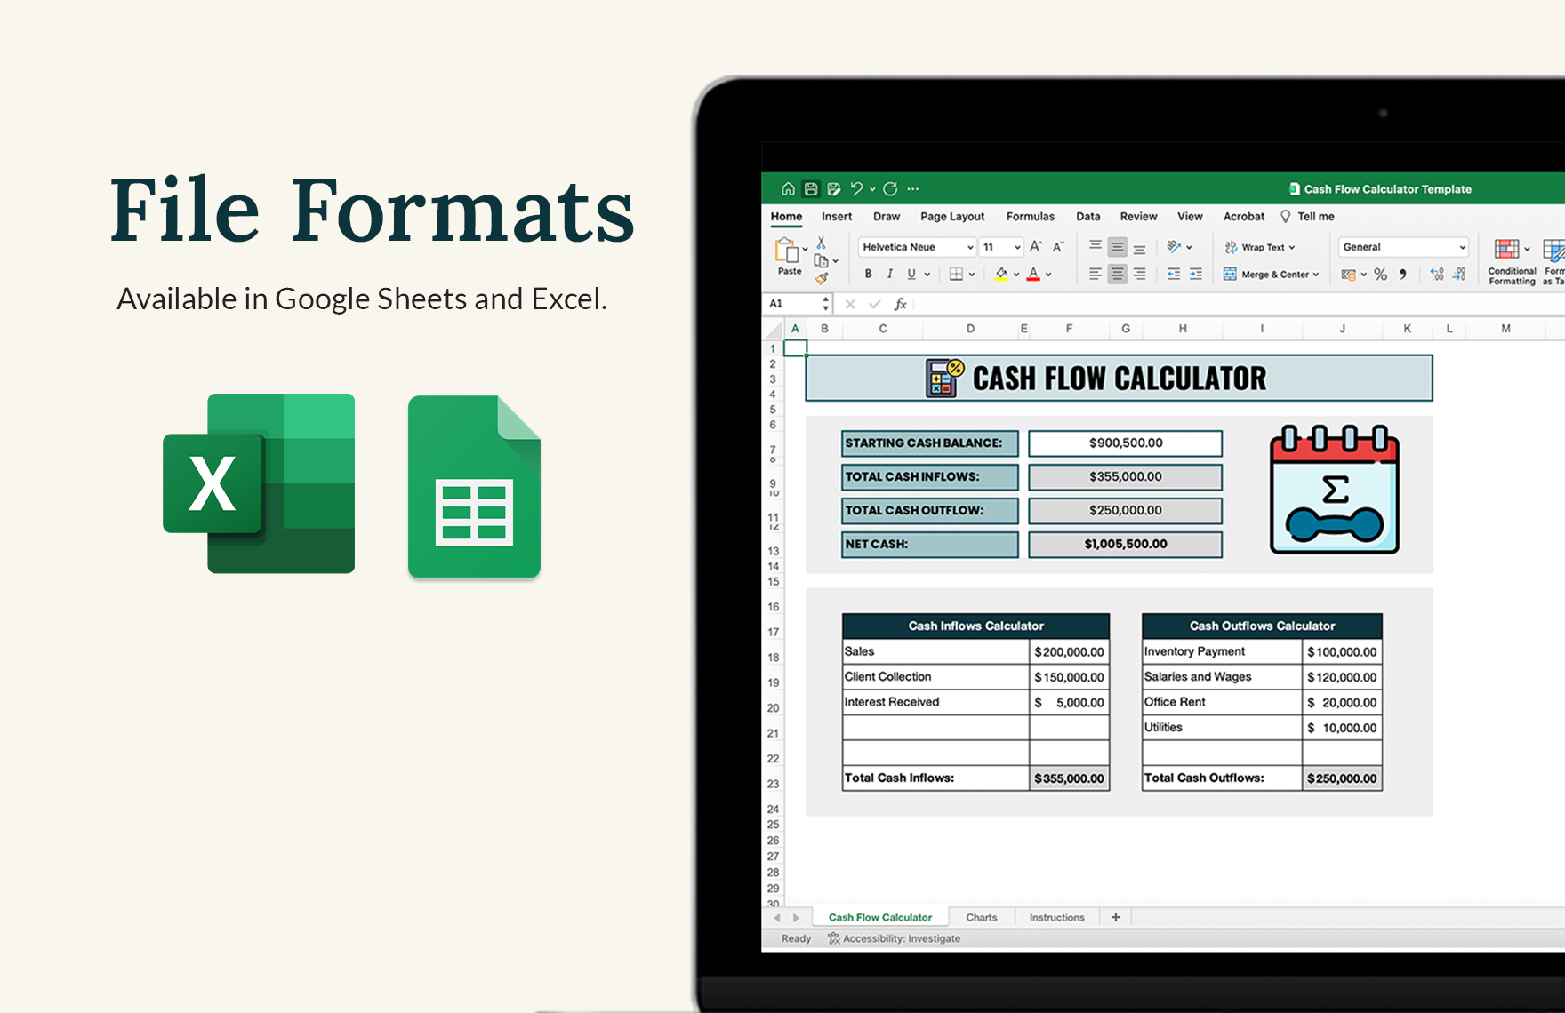This screenshot has width=1565, height=1013.
Task: Toggle Wrap Text for the selection
Action: click(x=1259, y=247)
